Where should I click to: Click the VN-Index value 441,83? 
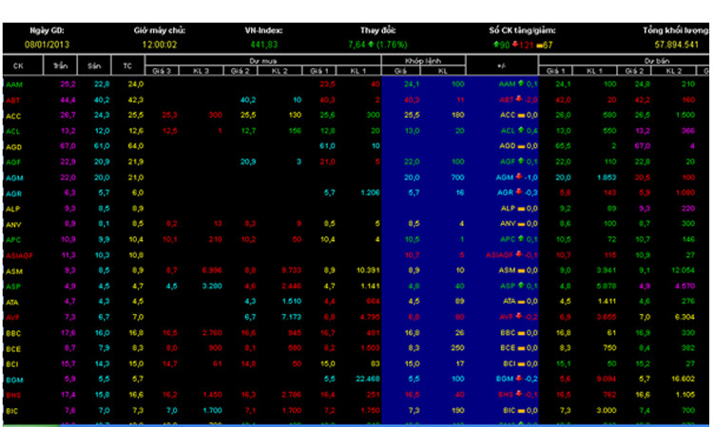[x=263, y=45]
